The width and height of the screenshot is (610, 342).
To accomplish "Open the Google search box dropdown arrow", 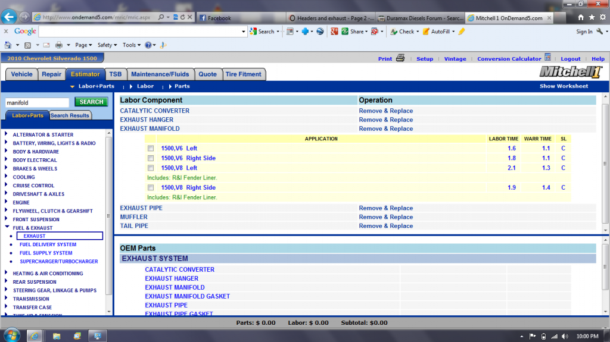I will click(244, 32).
